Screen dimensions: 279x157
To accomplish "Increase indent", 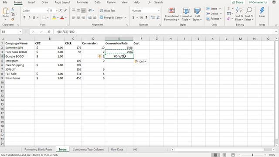I will pyautogui.click(x=95, y=17).
